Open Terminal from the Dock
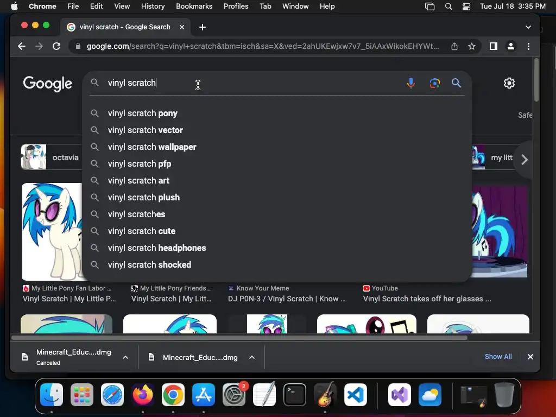This screenshot has height=417, width=556. 295,394
